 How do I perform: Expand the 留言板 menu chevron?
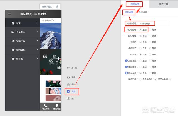pyautogui.click(x=37, y=58)
